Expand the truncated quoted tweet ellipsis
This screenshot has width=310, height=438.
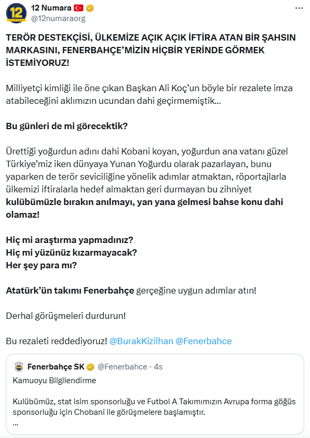pos(15,424)
